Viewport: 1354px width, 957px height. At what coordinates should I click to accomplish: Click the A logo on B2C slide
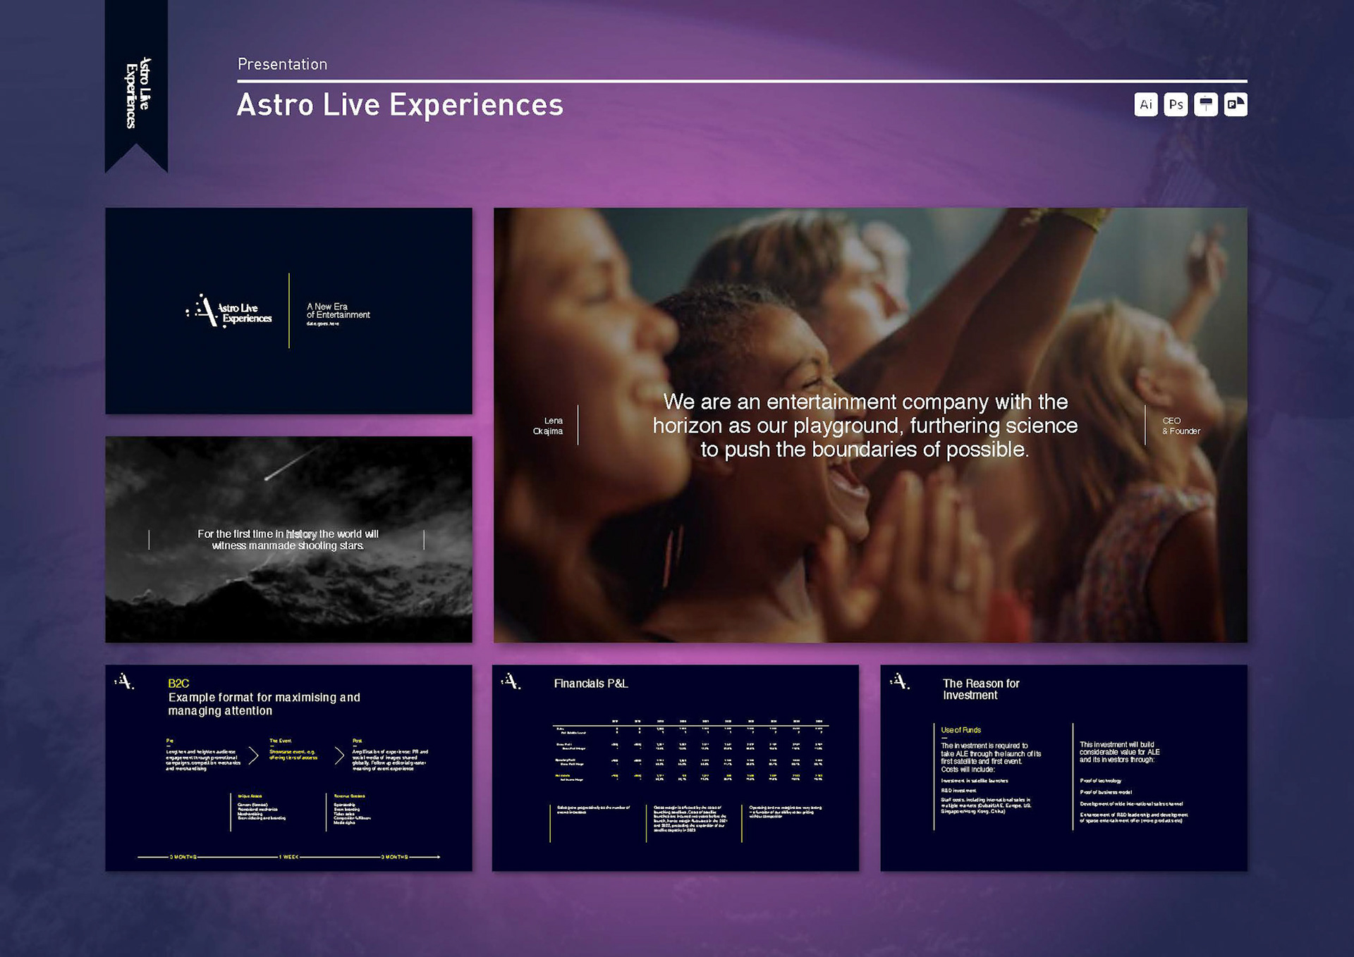click(x=124, y=681)
